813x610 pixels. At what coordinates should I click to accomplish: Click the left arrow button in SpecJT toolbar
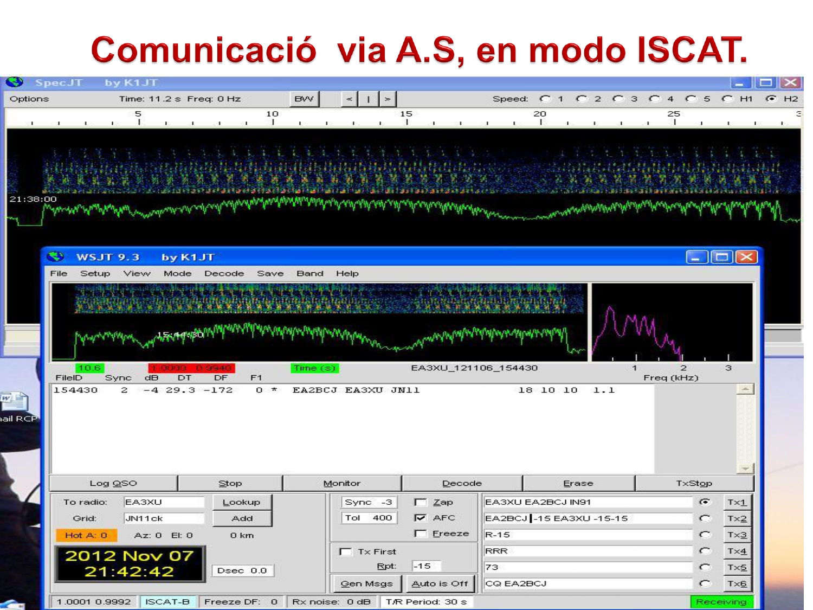point(349,99)
